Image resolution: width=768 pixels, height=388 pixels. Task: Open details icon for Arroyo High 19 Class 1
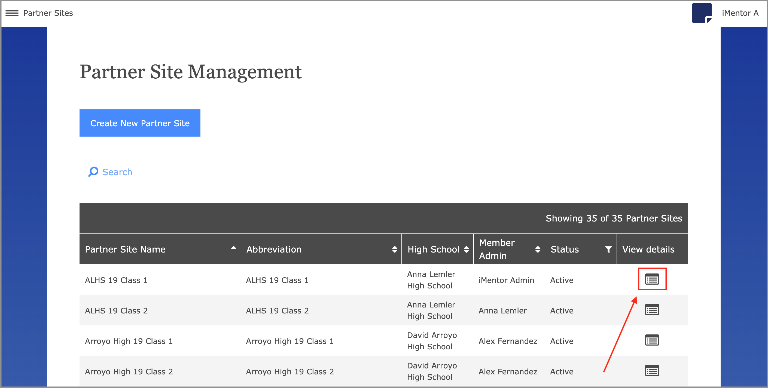point(652,340)
